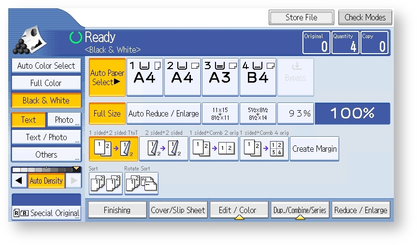Viewport: 417px width, 245px height.
Task: Select 1 sided to 2 sided duplex icon
Action: [x=114, y=149]
